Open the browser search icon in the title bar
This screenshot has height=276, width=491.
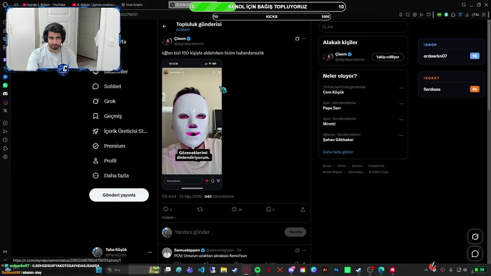pyautogui.click(x=464, y=5)
